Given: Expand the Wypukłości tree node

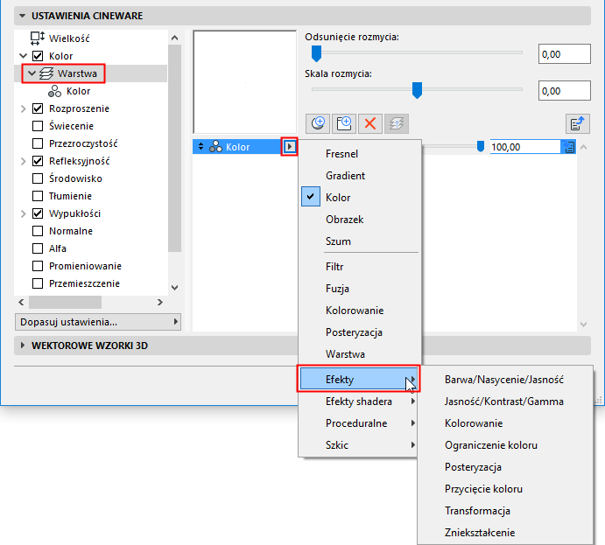Looking at the screenshot, I should (x=23, y=213).
